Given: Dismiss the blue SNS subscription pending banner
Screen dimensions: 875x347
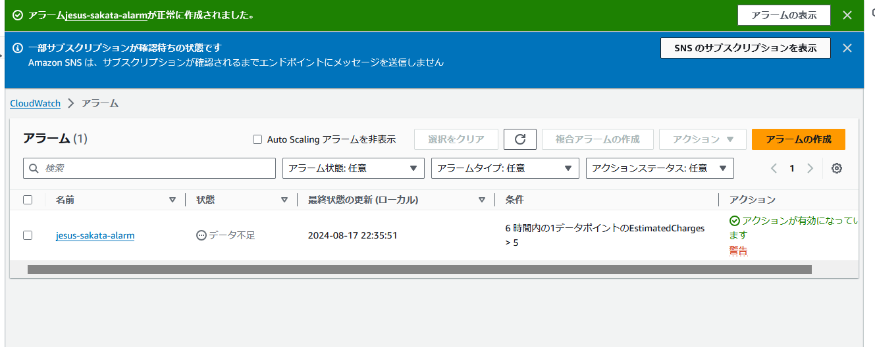Looking at the screenshot, I should 847,48.
